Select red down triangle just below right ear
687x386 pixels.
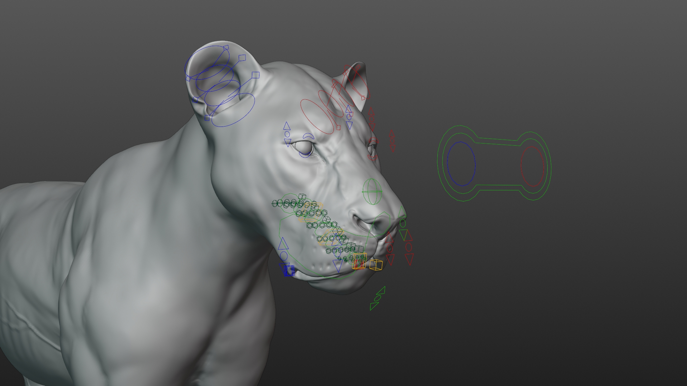click(x=372, y=127)
